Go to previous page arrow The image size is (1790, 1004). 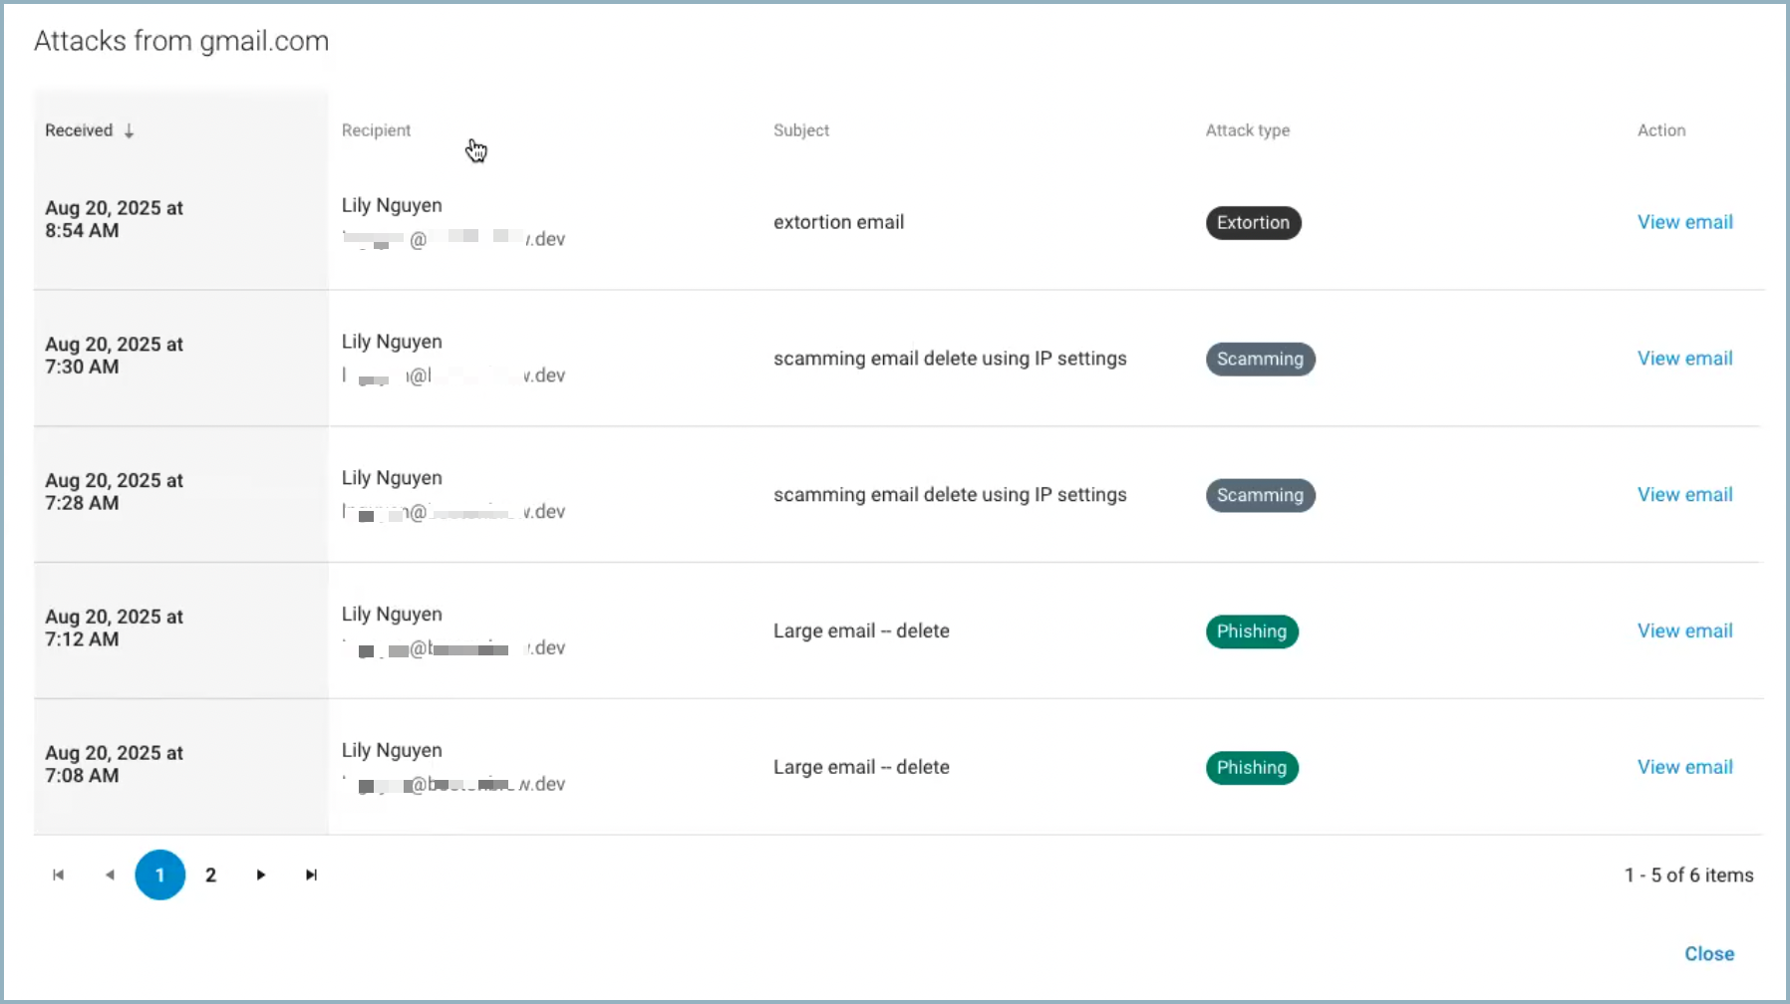[110, 875]
